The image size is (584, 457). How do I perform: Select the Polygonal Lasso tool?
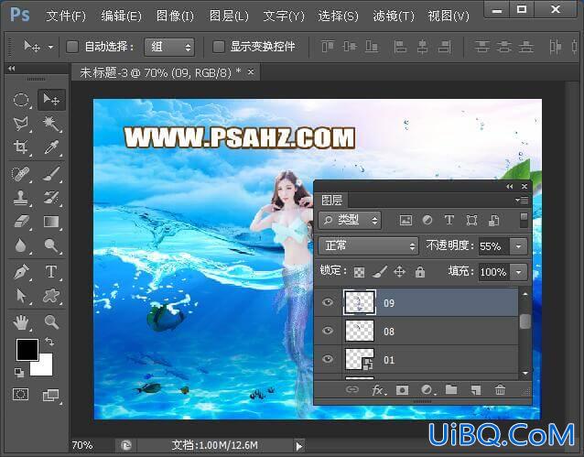tap(21, 124)
